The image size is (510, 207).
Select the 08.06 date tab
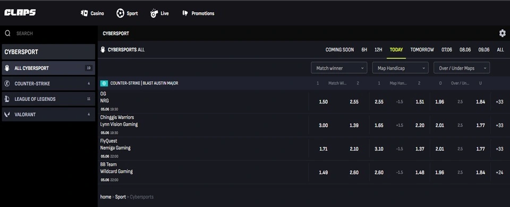tap(465, 50)
